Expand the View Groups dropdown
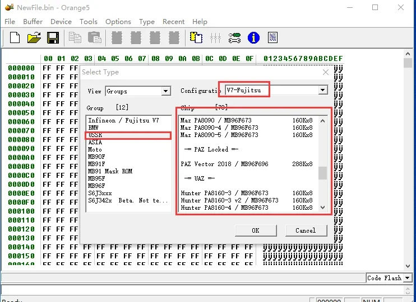The image size is (416, 302). pos(165,91)
